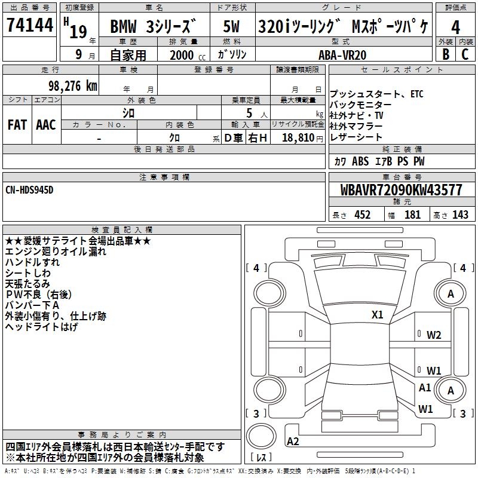
Task: Click the interior grade C
Action: 465,54
